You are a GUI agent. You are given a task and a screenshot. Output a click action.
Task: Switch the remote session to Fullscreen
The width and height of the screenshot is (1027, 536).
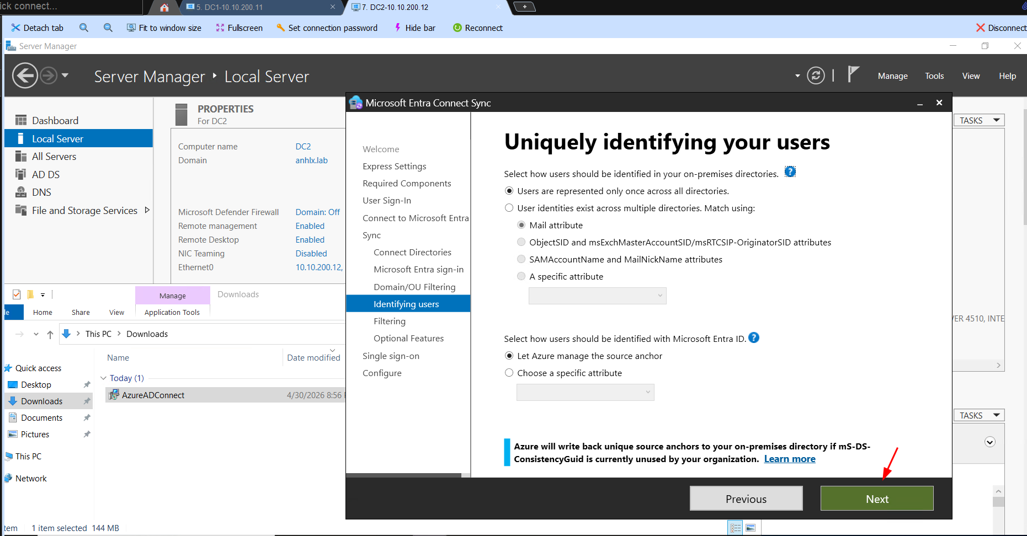[239, 28]
